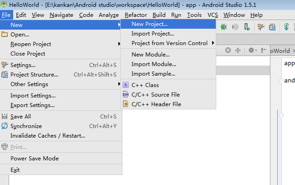Click Save All menu entry
This screenshot has width=295, height=185.
click(x=61, y=117)
